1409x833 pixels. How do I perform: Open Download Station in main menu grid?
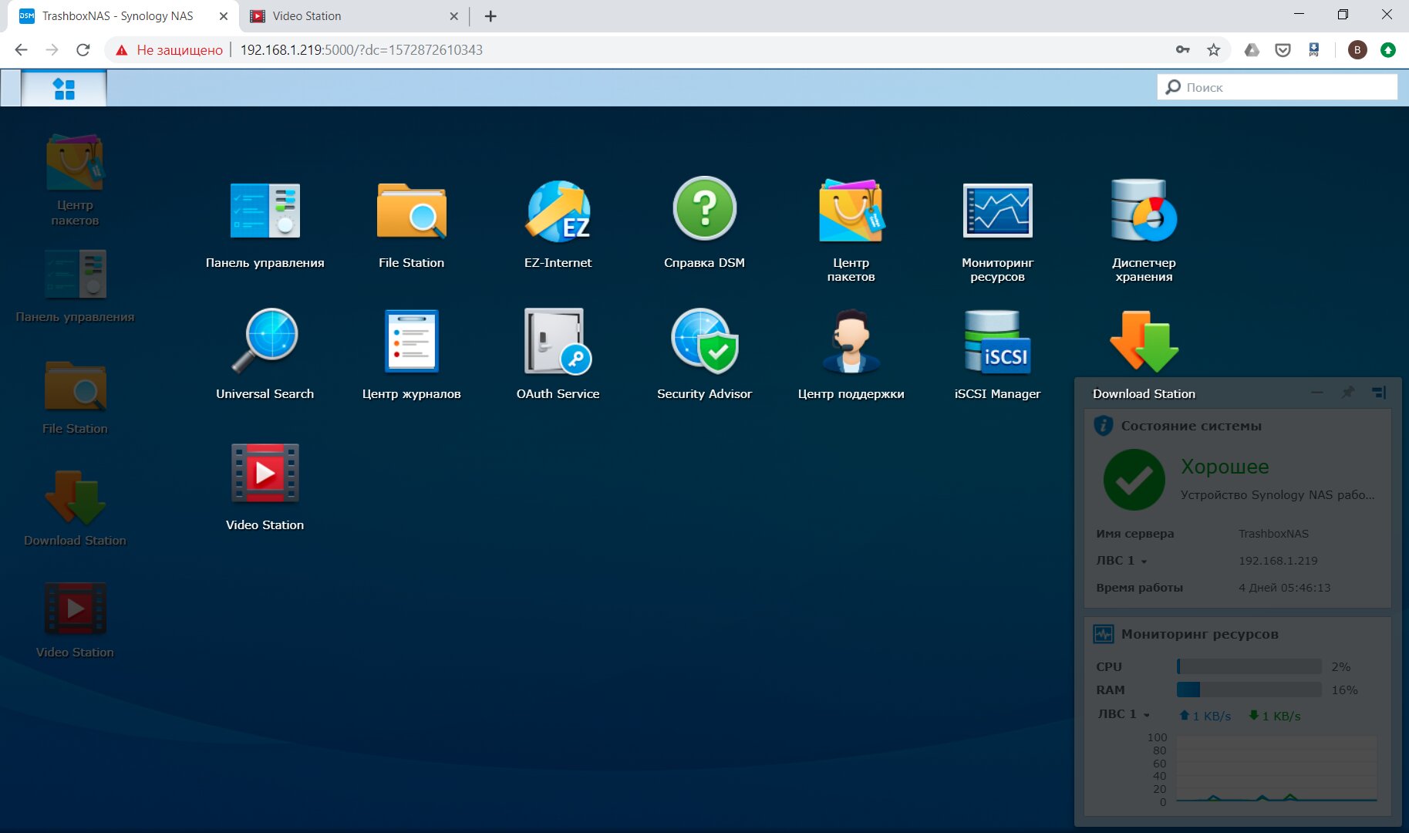1144,341
